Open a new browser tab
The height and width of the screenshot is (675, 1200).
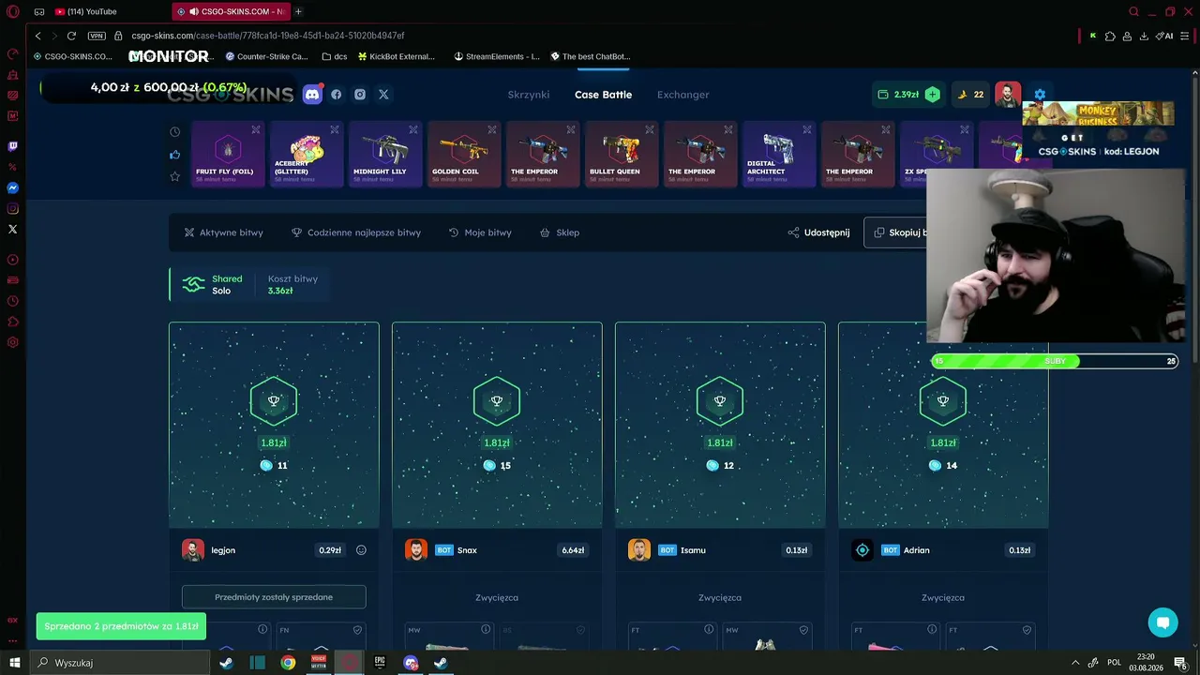(x=298, y=11)
